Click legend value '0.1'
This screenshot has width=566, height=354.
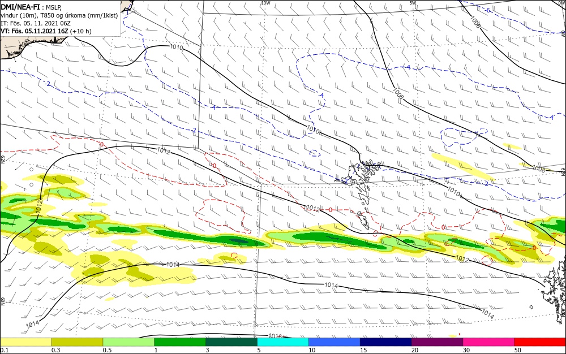[x=5, y=350]
